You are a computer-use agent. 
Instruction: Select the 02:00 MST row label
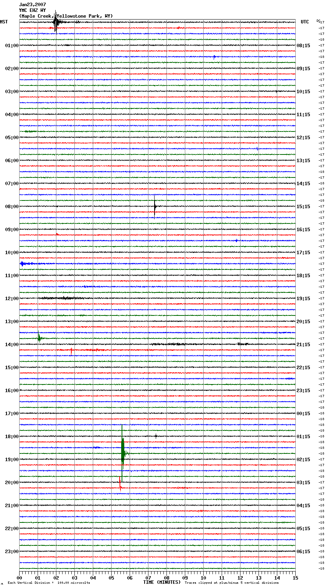point(12,69)
